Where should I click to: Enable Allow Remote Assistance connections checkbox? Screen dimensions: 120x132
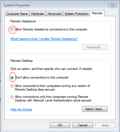[x=12, y=29]
